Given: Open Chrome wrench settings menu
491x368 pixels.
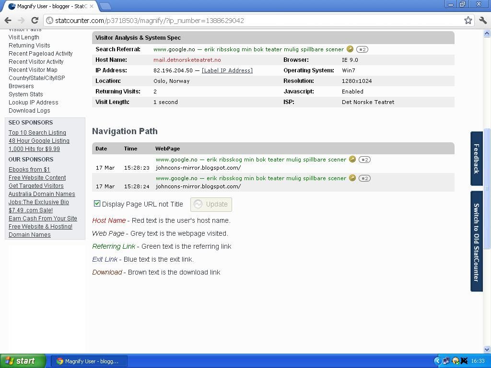Looking at the screenshot, I should tap(483, 21).
